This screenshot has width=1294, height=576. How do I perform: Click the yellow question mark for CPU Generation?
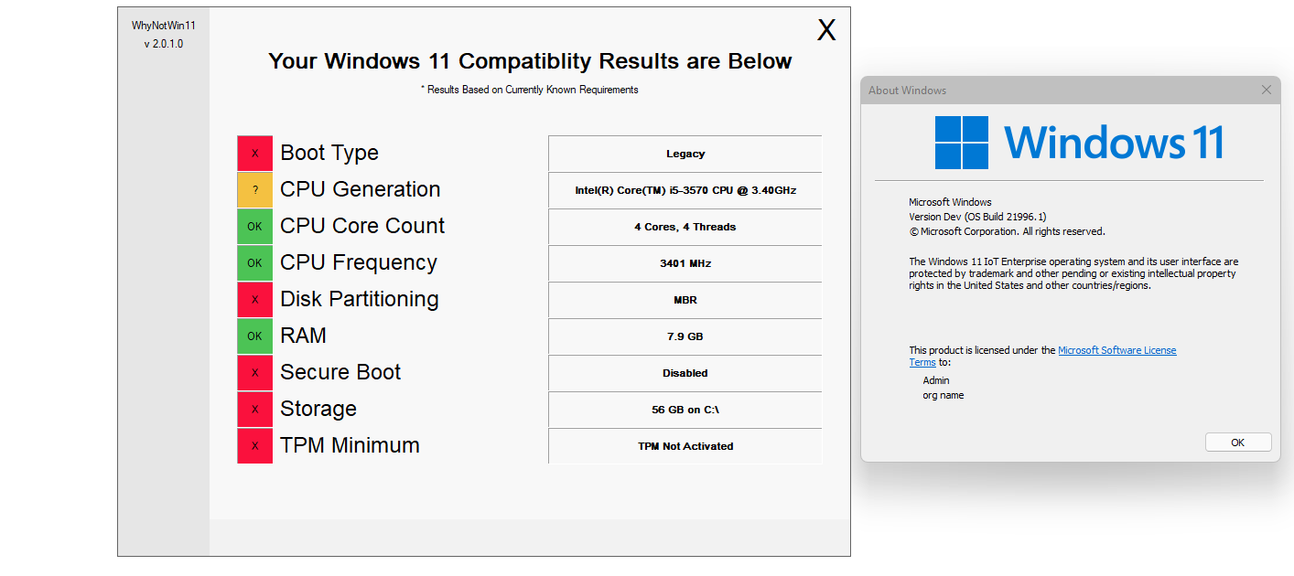[254, 189]
